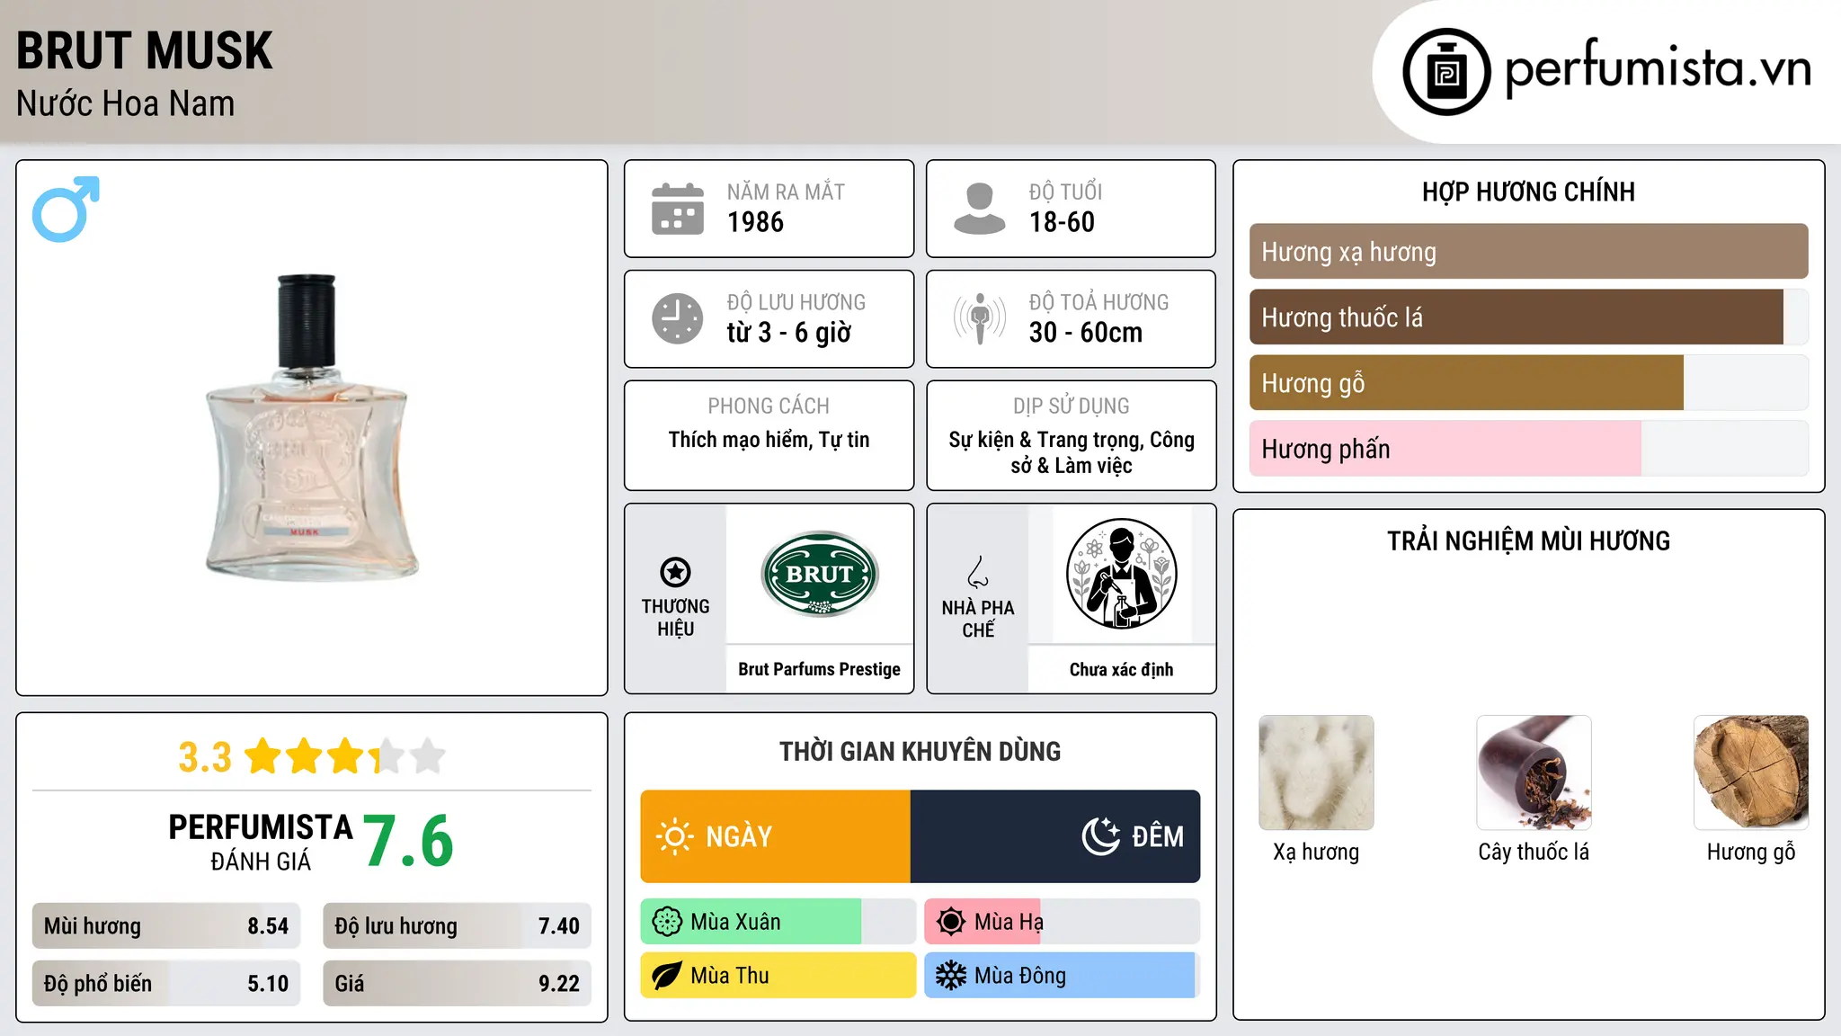
Task: Click the BRUT MUSK title
Action: tap(144, 50)
